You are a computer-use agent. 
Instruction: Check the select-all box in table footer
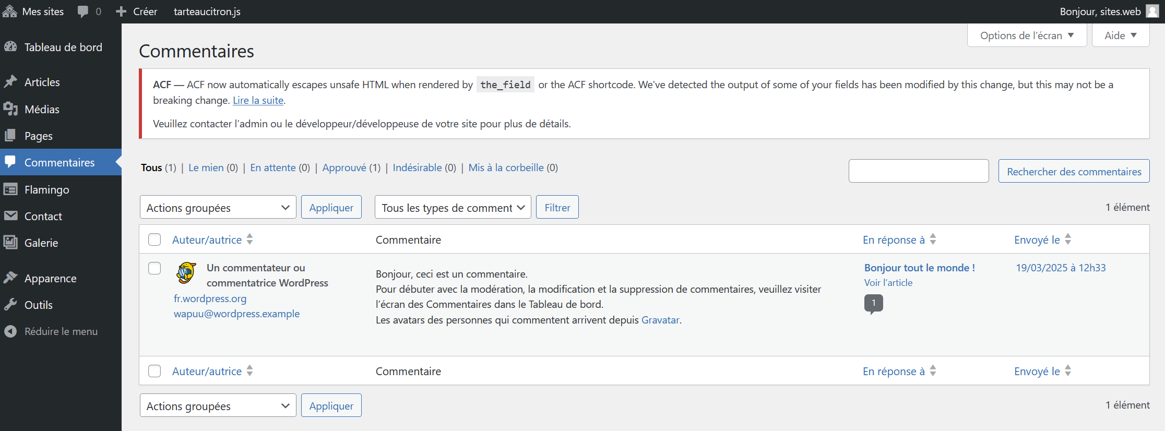(154, 371)
